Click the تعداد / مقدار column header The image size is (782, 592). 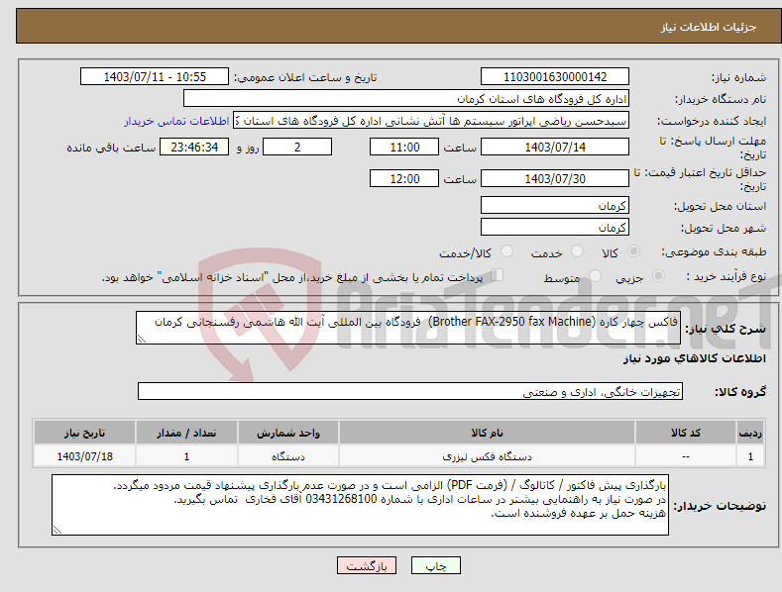point(186,433)
